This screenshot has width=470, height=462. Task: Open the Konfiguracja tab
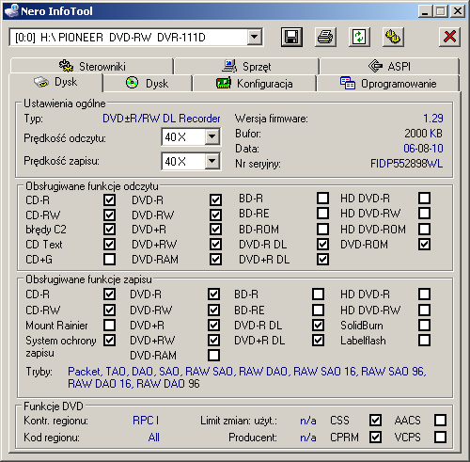(x=255, y=84)
